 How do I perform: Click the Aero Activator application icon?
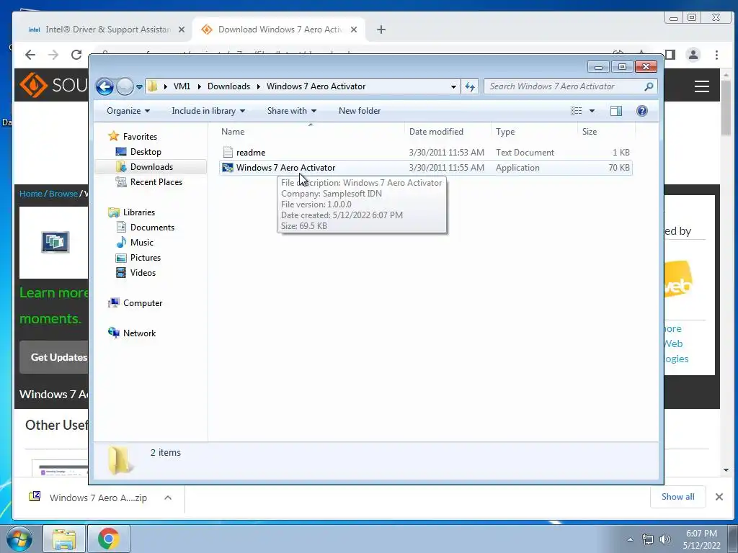tap(228, 167)
